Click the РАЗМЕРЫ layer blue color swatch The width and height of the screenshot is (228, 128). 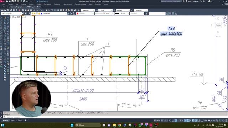pos(41,14)
